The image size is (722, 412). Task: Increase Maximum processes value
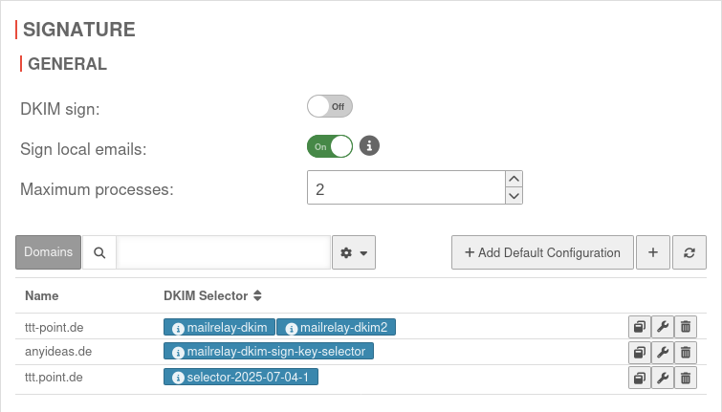click(514, 179)
